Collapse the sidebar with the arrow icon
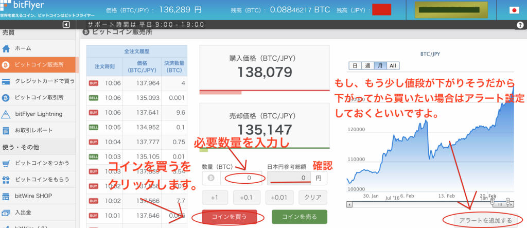Screen dimensions: 527x228 (x=66, y=25)
